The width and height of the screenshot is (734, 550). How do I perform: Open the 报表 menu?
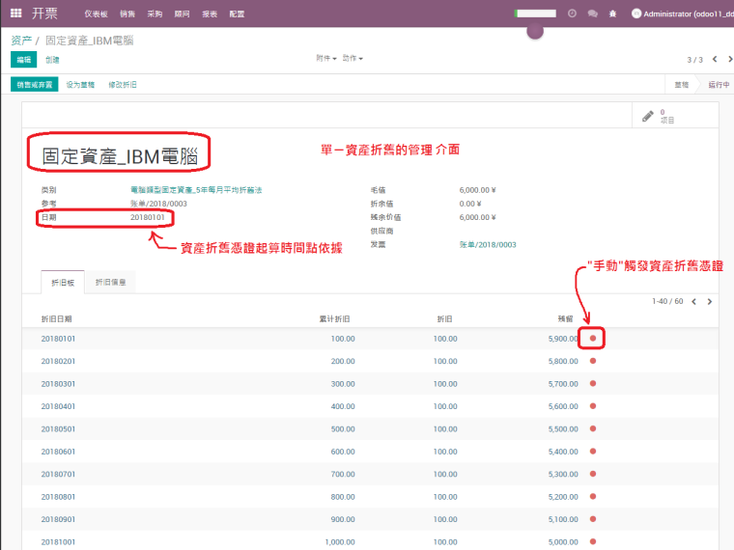coord(210,14)
